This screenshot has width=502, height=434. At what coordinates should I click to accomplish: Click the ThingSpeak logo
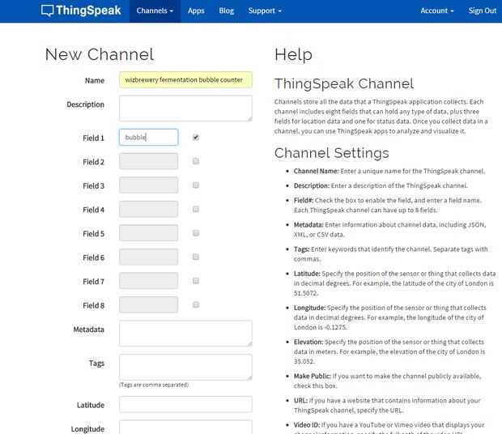point(81,11)
